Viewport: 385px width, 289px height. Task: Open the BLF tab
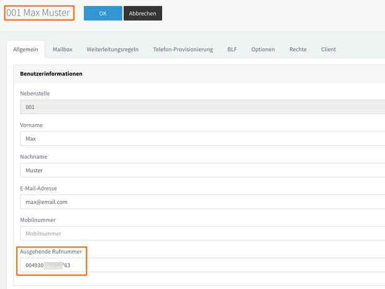pos(232,49)
